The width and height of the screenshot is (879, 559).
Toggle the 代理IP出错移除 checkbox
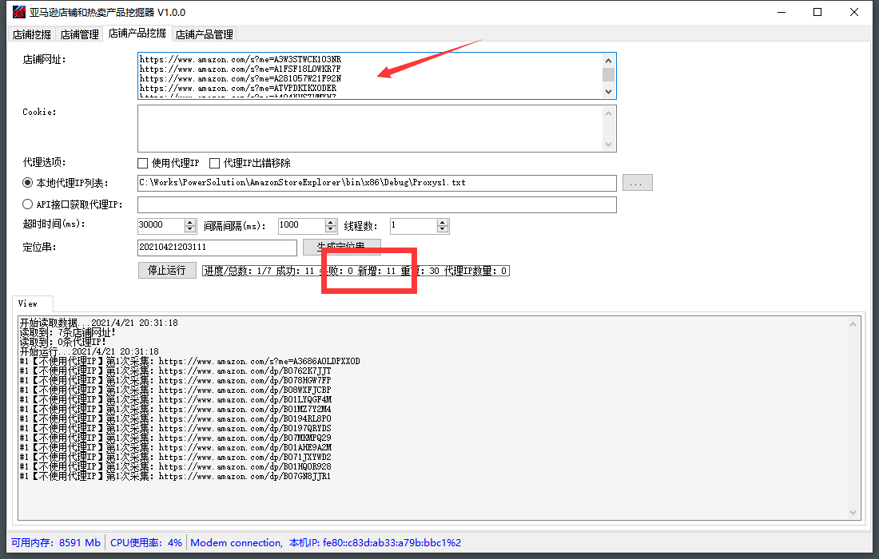[x=214, y=163]
